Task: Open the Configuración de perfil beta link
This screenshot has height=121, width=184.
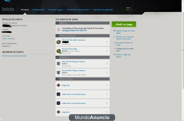Action: (125, 49)
